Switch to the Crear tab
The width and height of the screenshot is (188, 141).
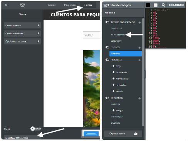coord(52,5)
